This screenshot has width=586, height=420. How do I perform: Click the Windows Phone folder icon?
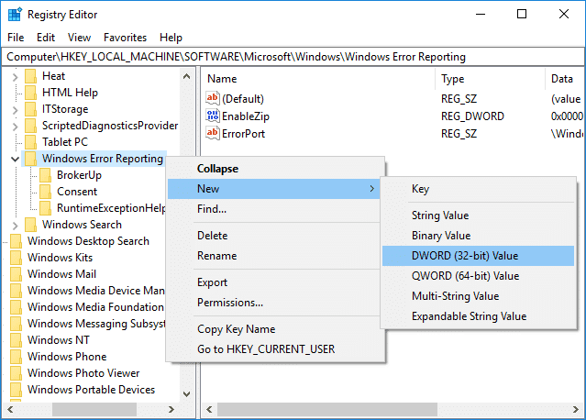(17, 357)
